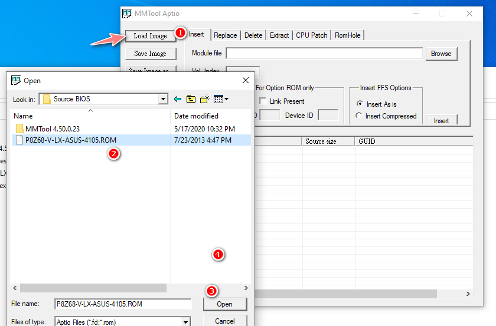Go to the RomHole tab
Screen dimensions: 496x326
click(x=348, y=35)
